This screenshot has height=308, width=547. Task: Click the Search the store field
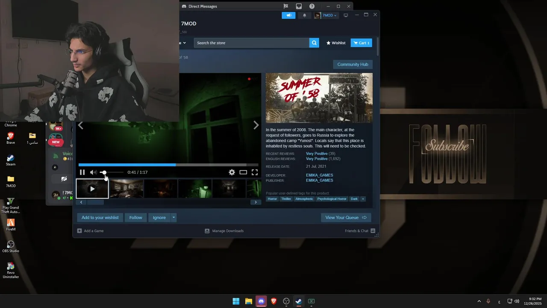252,43
